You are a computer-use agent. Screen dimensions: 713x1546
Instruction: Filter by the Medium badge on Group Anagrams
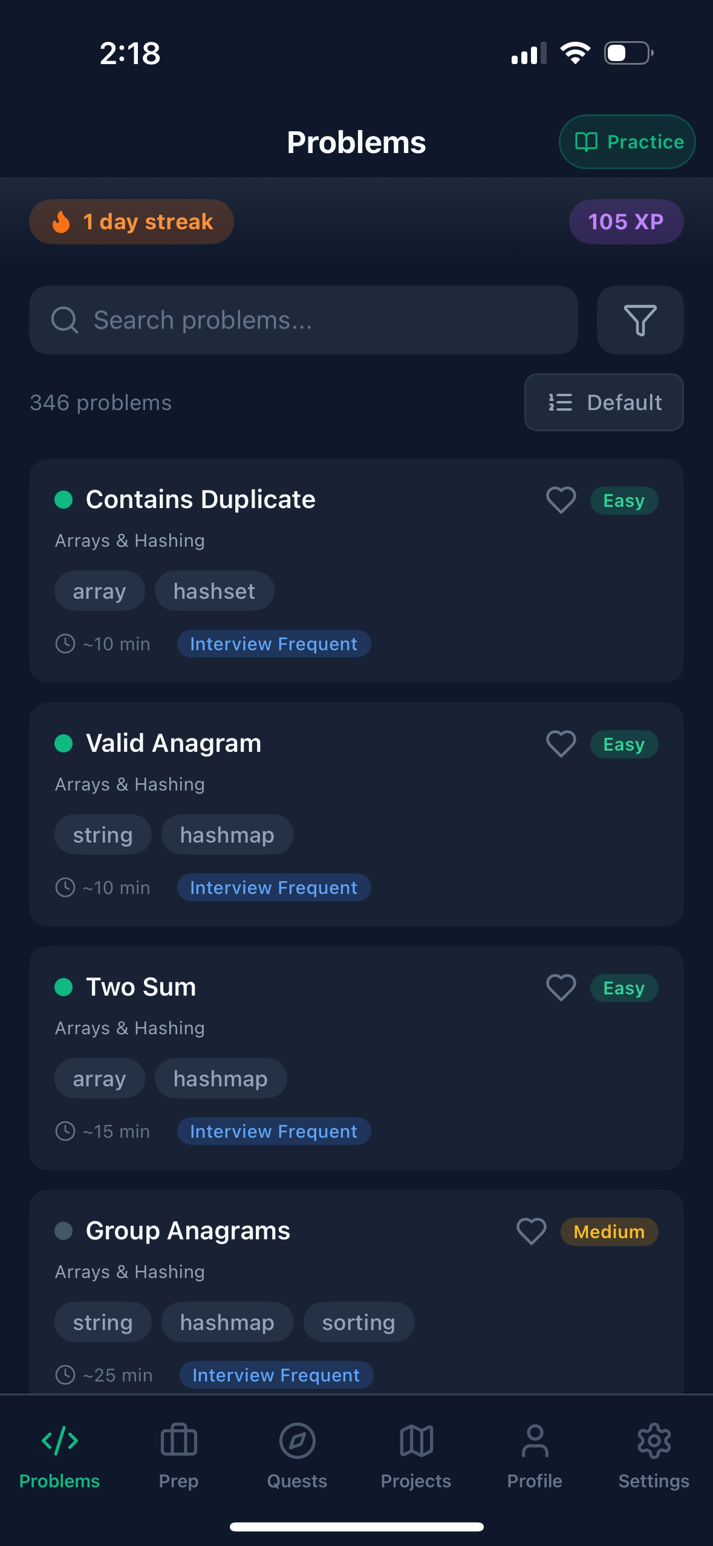[608, 1231]
